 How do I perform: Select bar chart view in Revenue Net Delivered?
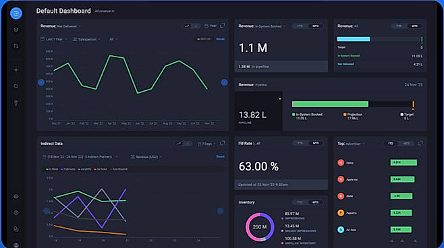point(196,26)
